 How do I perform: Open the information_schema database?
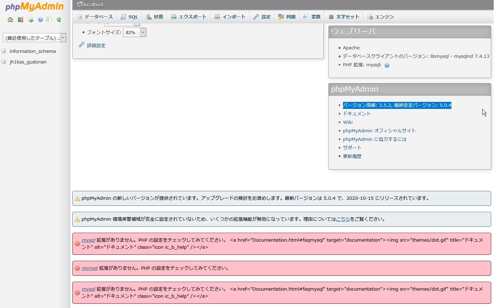(32, 51)
